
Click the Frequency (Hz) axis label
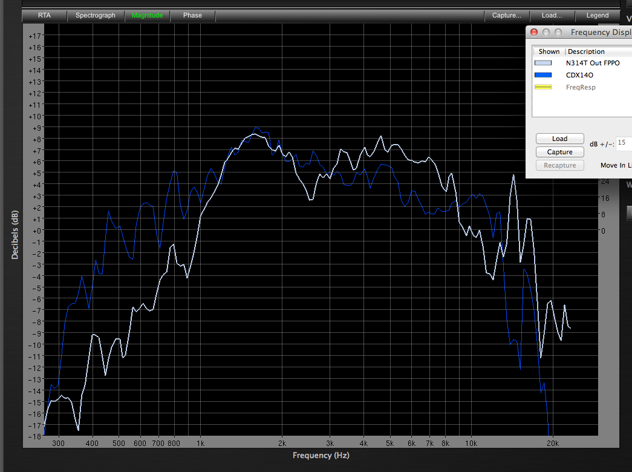coord(321,455)
